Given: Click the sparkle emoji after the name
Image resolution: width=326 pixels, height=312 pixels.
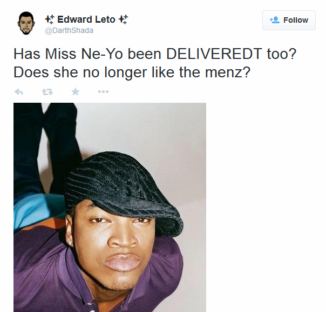Looking at the screenshot, I should pos(123,19).
